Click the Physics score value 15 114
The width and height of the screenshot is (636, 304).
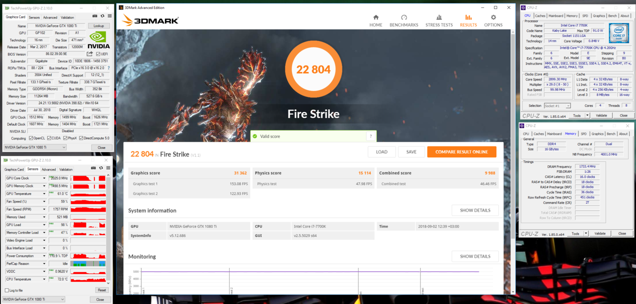364,173
